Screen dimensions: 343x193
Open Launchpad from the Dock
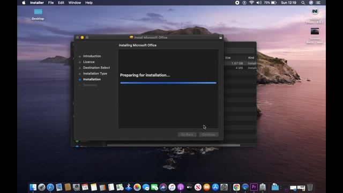click(x=42, y=187)
